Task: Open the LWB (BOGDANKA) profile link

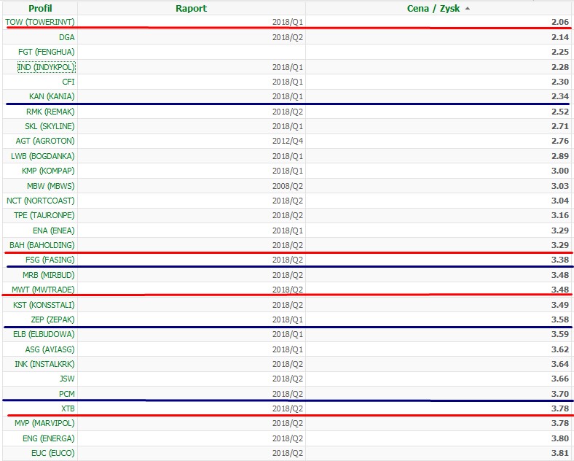Action: (43, 156)
